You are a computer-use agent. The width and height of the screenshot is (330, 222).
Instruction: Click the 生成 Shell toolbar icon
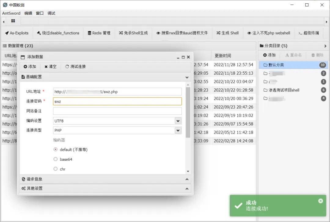(227, 33)
